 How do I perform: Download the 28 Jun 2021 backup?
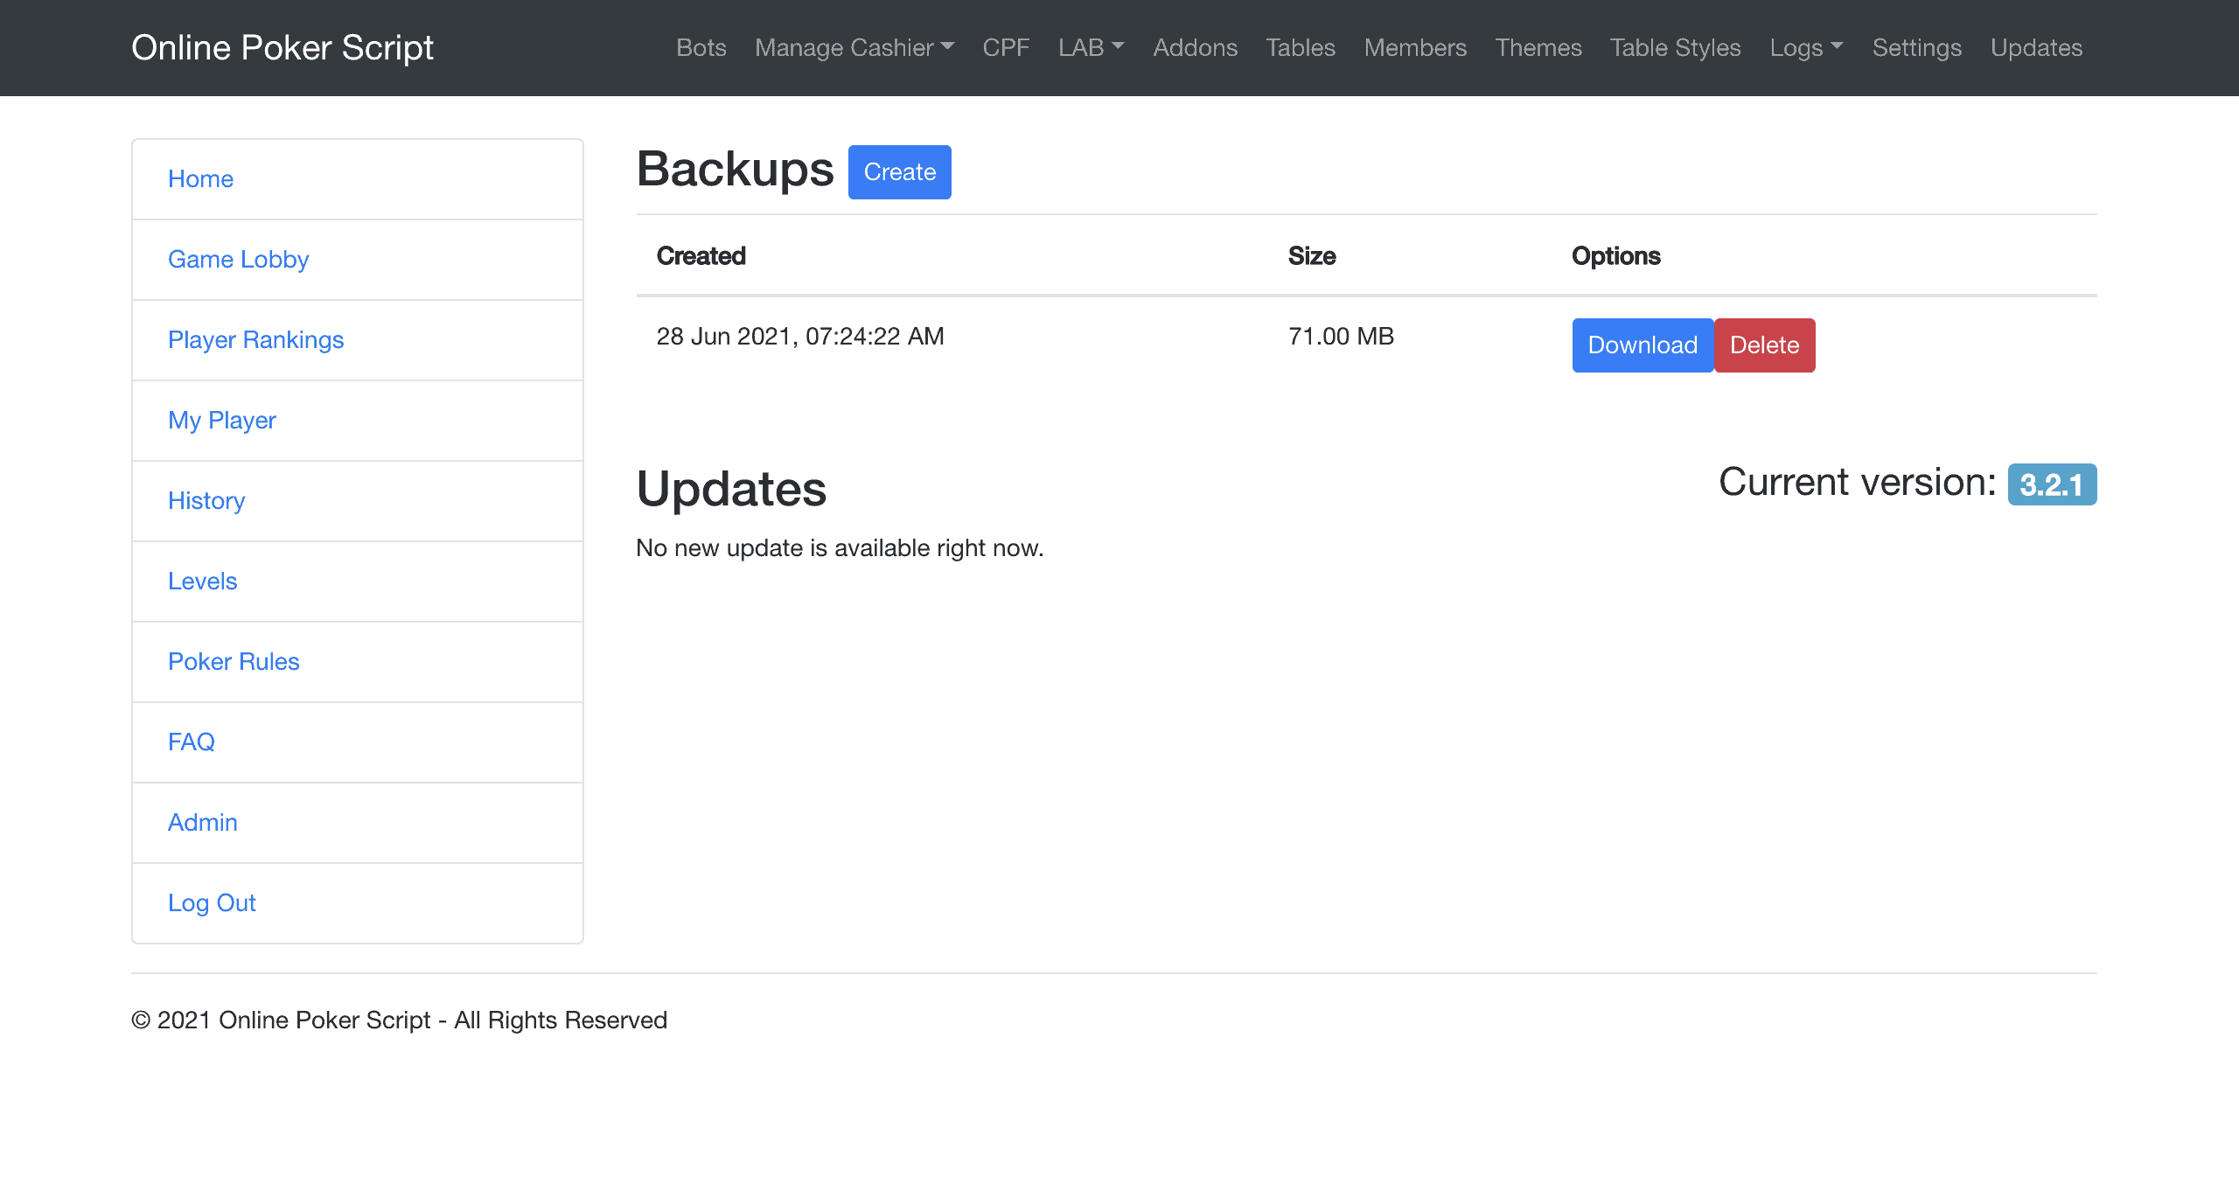1642,345
